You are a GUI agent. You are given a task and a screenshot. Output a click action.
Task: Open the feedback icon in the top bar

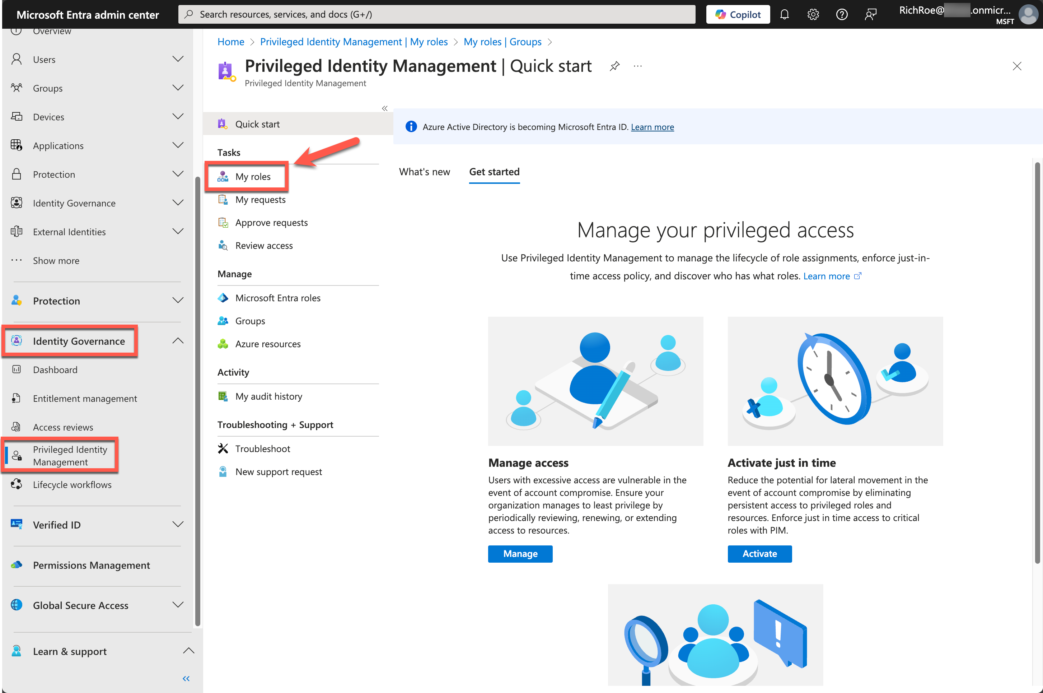870,14
